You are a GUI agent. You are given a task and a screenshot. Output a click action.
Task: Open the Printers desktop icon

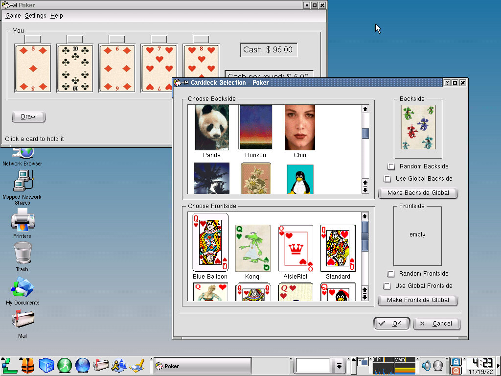22,221
